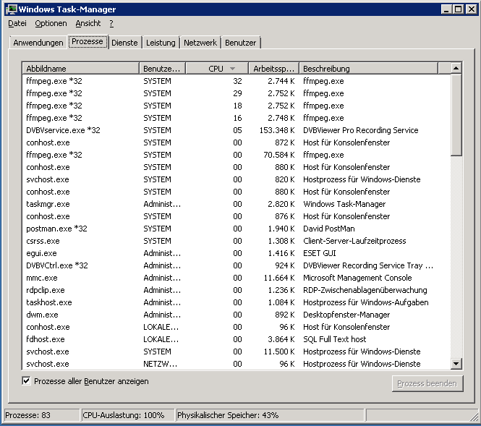The image size is (481, 426).
Task: Click scrollbar up arrow in process list
Action: (x=456, y=68)
